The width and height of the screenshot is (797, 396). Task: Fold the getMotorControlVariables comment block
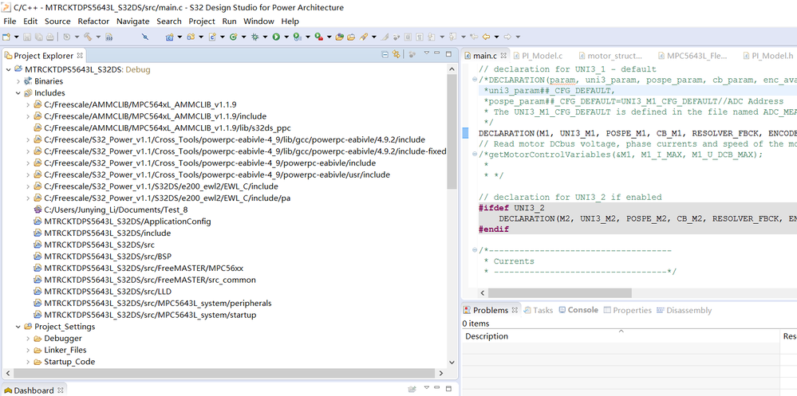click(475, 155)
